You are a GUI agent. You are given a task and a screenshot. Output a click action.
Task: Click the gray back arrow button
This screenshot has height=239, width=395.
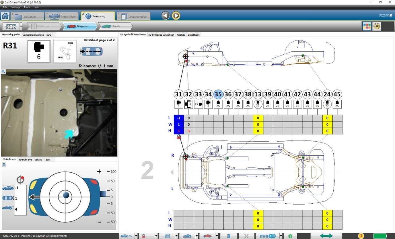pyautogui.click(x=166, y=16)
